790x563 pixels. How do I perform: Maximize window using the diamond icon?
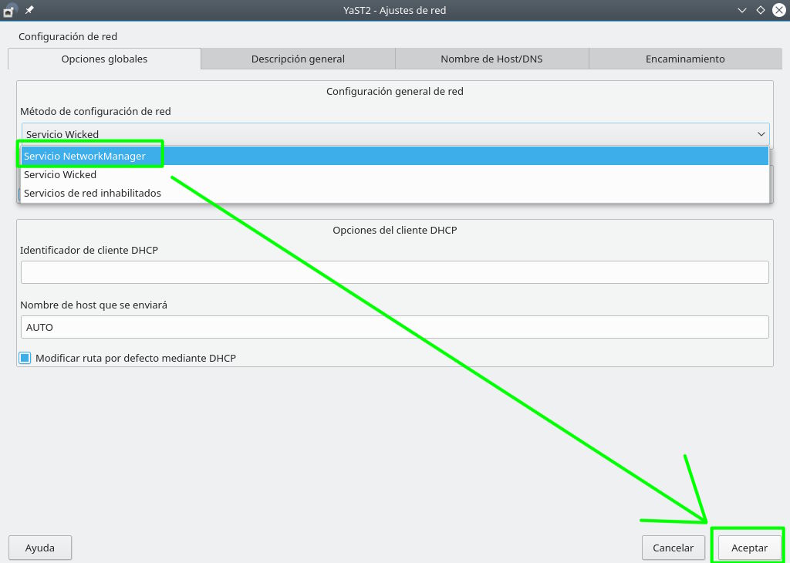click(760, 10)
